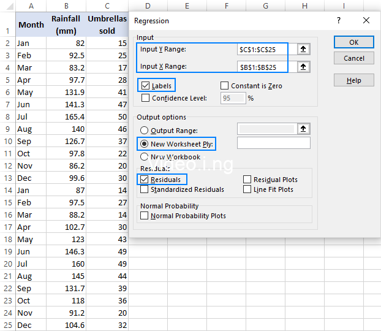
Task: Click the Output Range collapse-dialog arrow
Action: (x=303, y=129)
